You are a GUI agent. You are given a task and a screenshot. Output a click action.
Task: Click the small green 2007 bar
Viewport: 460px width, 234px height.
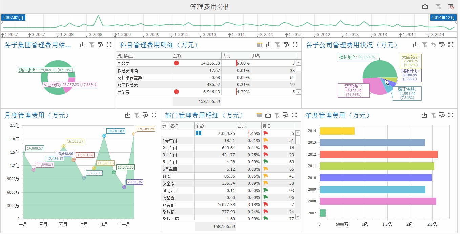(x=322, y=213)
